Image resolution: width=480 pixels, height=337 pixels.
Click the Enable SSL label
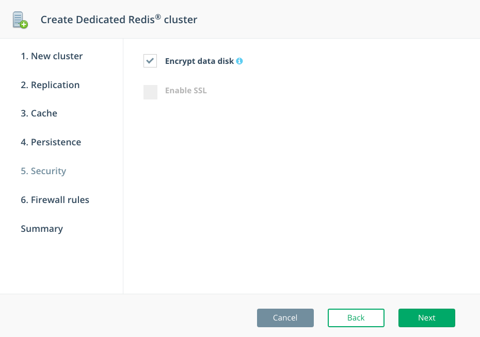186,91
